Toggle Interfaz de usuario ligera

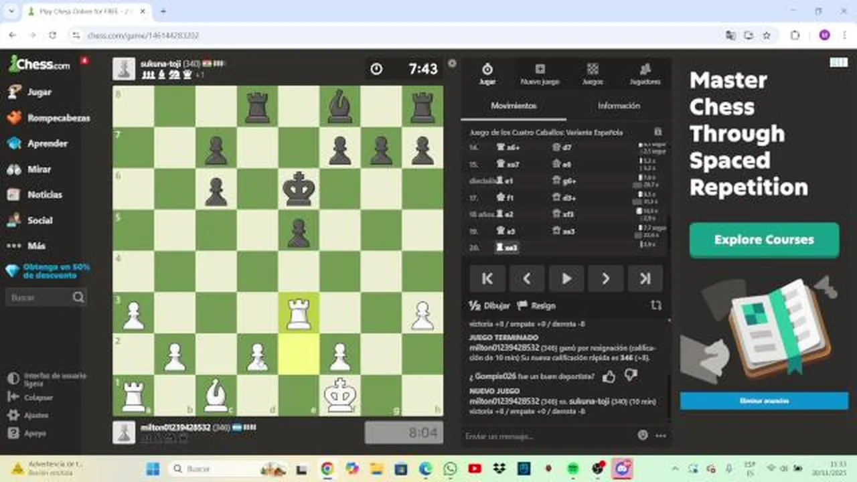point(47,380)
